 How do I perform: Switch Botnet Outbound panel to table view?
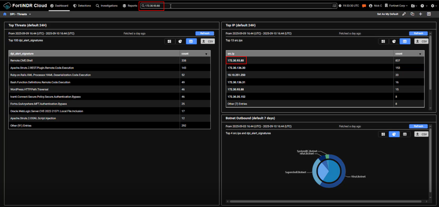point(405,134)
